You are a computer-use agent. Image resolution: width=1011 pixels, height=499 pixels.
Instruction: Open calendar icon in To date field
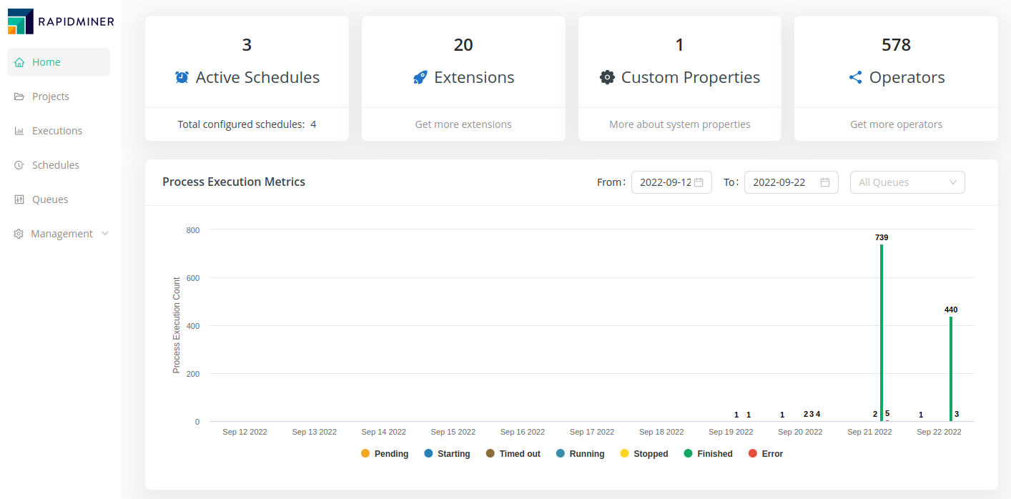pos(824,182)
